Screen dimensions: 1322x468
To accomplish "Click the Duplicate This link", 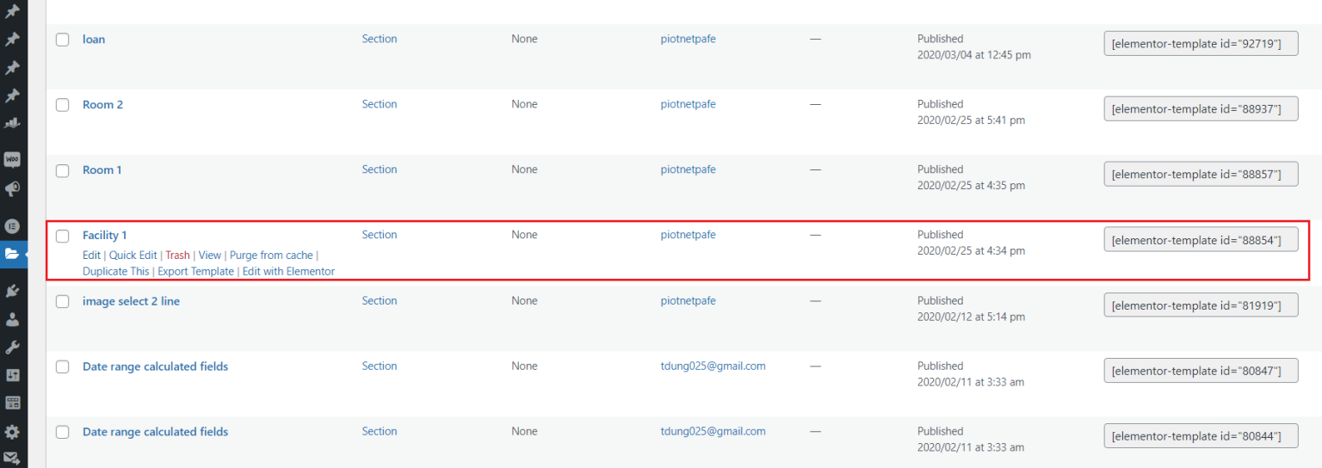I will 115,272.
